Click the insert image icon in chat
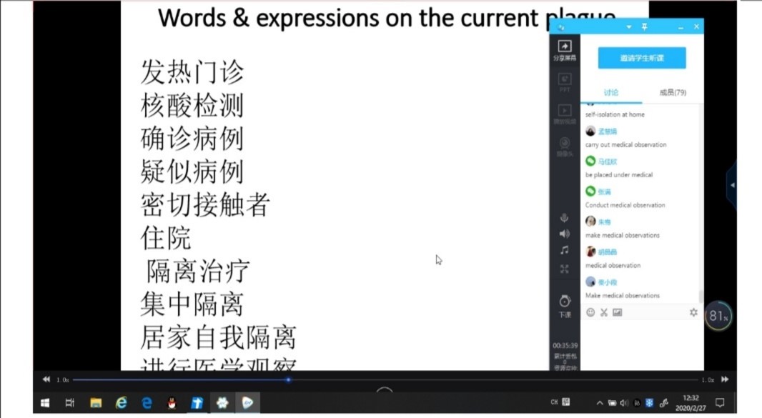Viewport: 762px width, 418px height. click(x=618, y=312)
